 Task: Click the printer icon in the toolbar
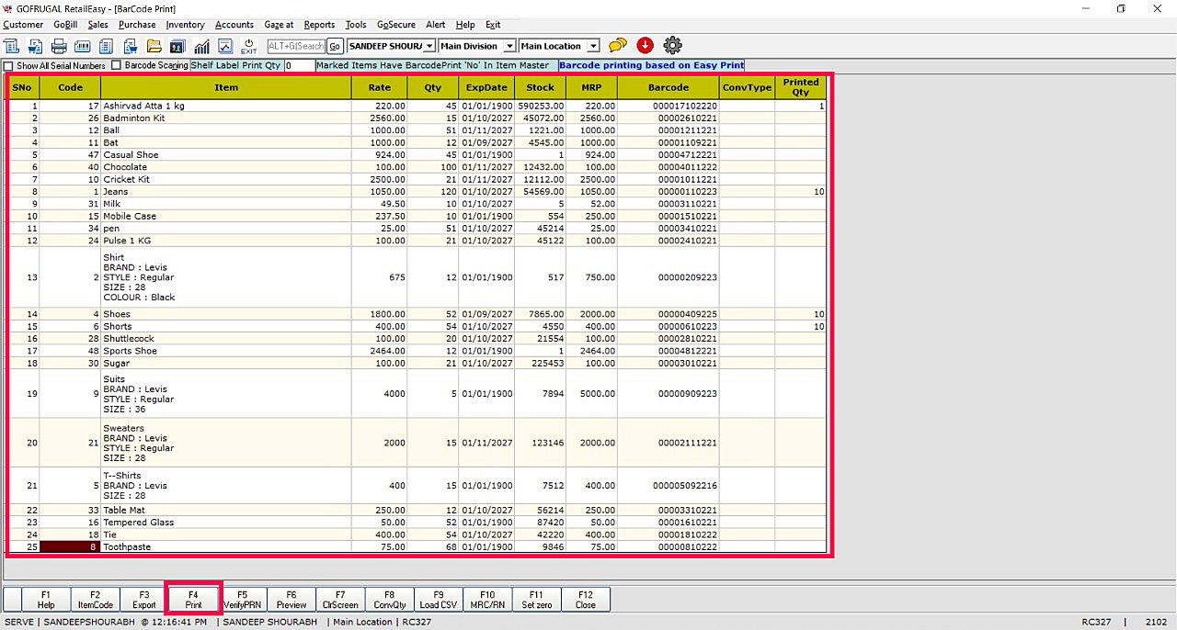(x=58, y=46)
